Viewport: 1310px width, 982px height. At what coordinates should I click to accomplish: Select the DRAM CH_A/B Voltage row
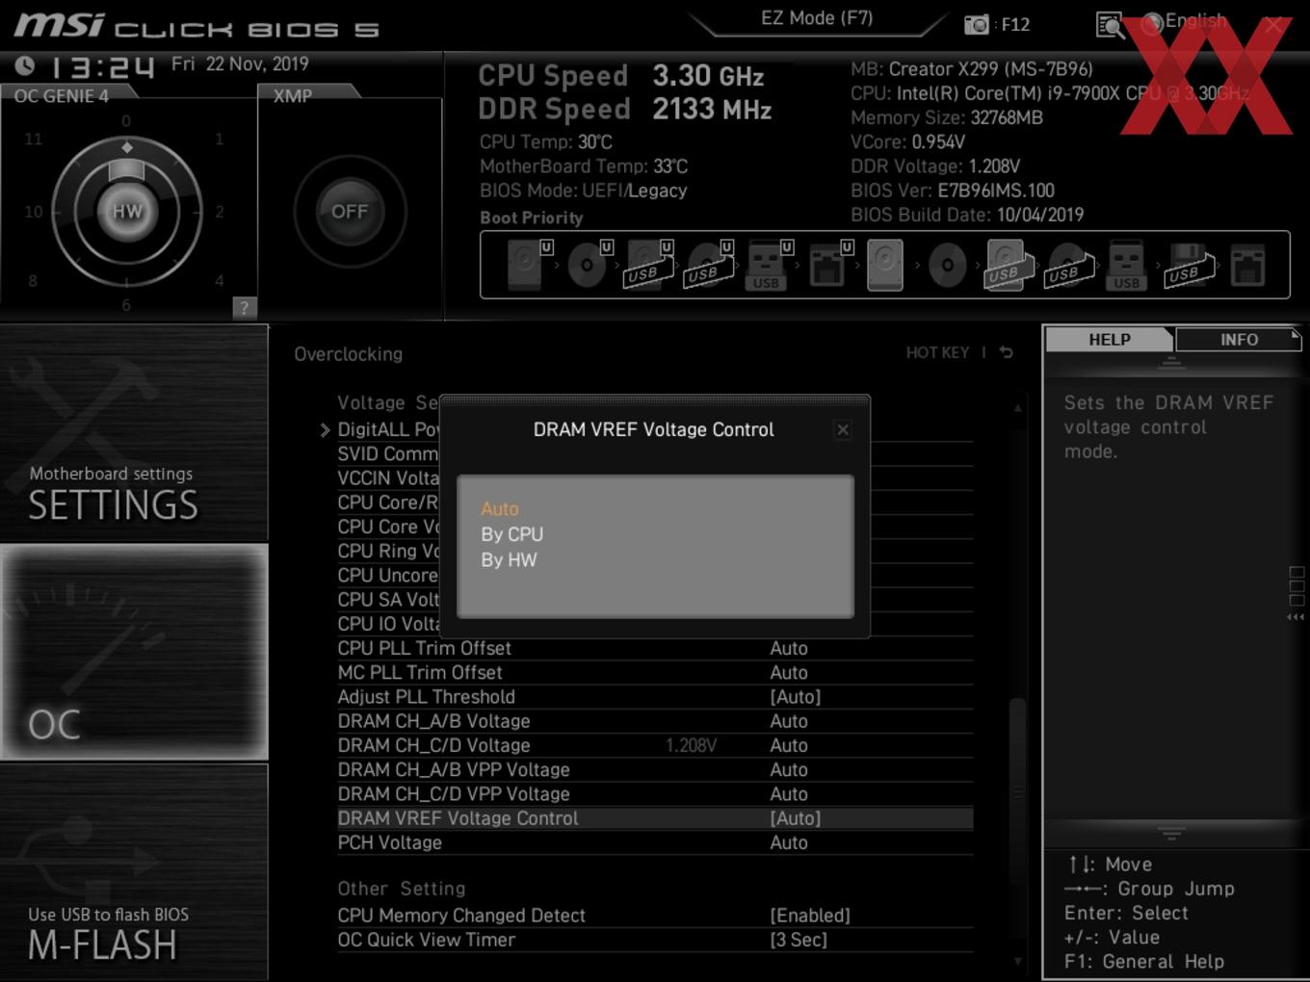[x=655, y=721]
